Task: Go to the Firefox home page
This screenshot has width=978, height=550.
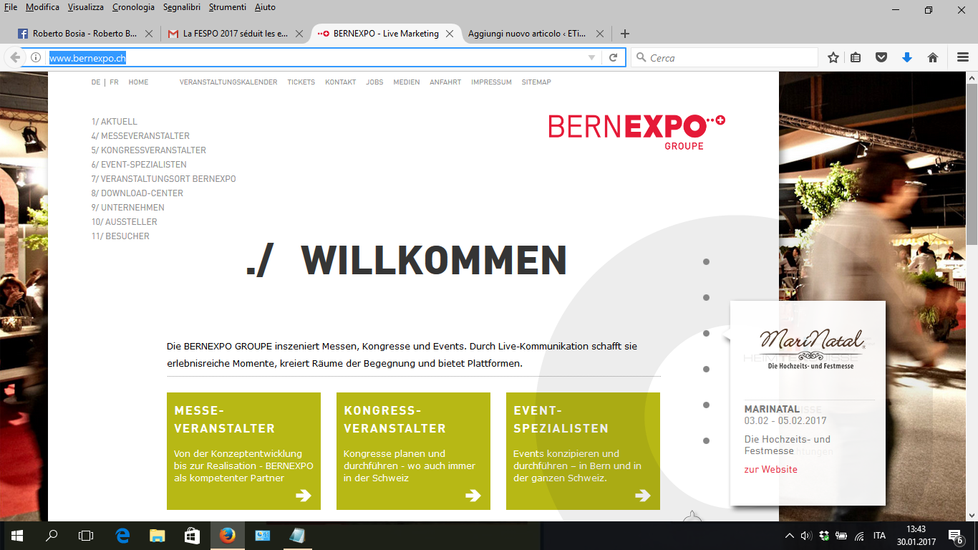Action: coord(933,57)
